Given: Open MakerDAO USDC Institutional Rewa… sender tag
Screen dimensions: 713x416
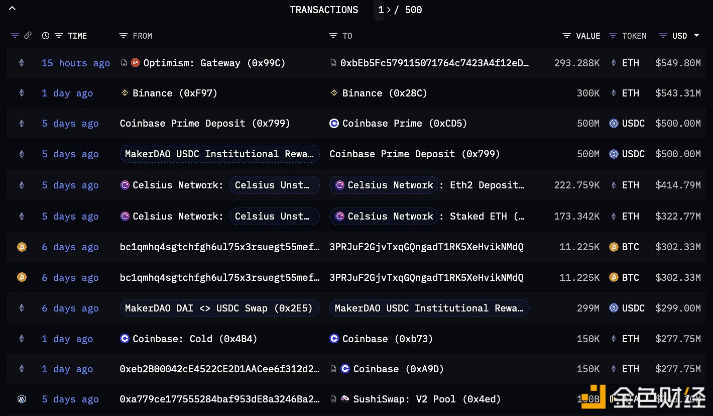Looking at the screenshot, I should click(x=219, y=154).
